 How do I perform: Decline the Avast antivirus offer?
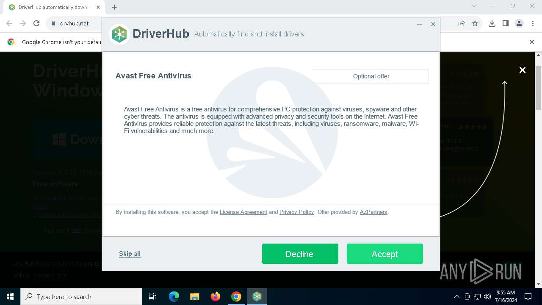[x=300, y=254]
